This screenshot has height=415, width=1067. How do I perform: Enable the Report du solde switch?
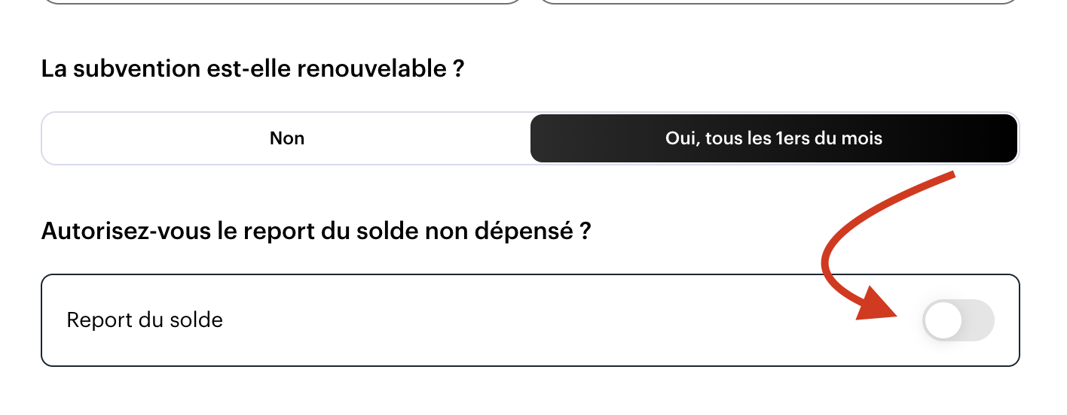pos(958,320)
